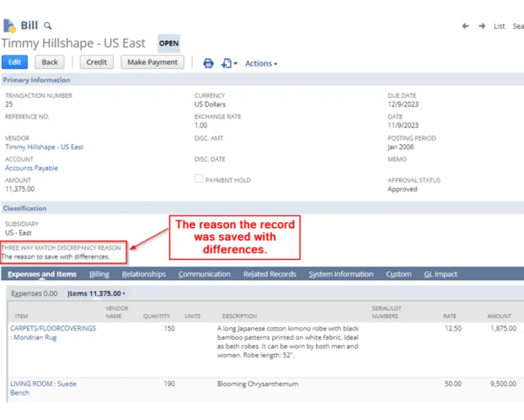This screenshot has width=524, height=420.
Task: Go to previous record with left arrow
Action: tap(466, 26)
